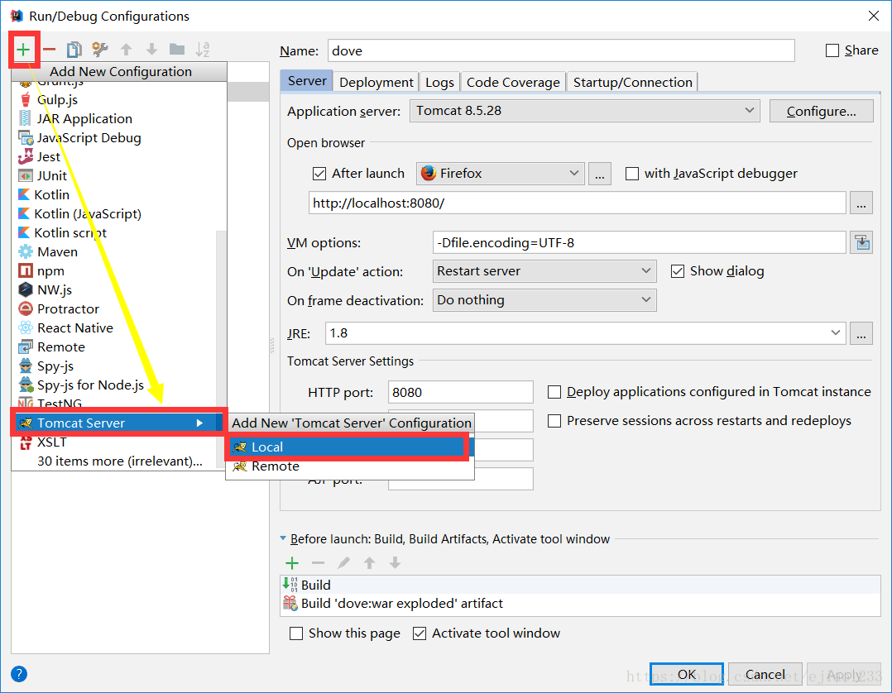Click the remove minus icon in Before launch
Image resolution: width=892 pixels, height=693 pixels.
coord(318,563)
